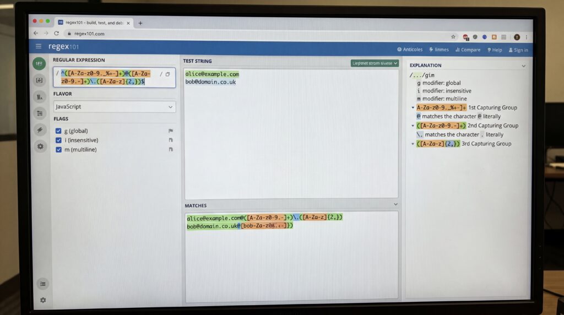564x315 pixels.
Task: Click the flag icon next to g (global)
Action: point(171,131)
